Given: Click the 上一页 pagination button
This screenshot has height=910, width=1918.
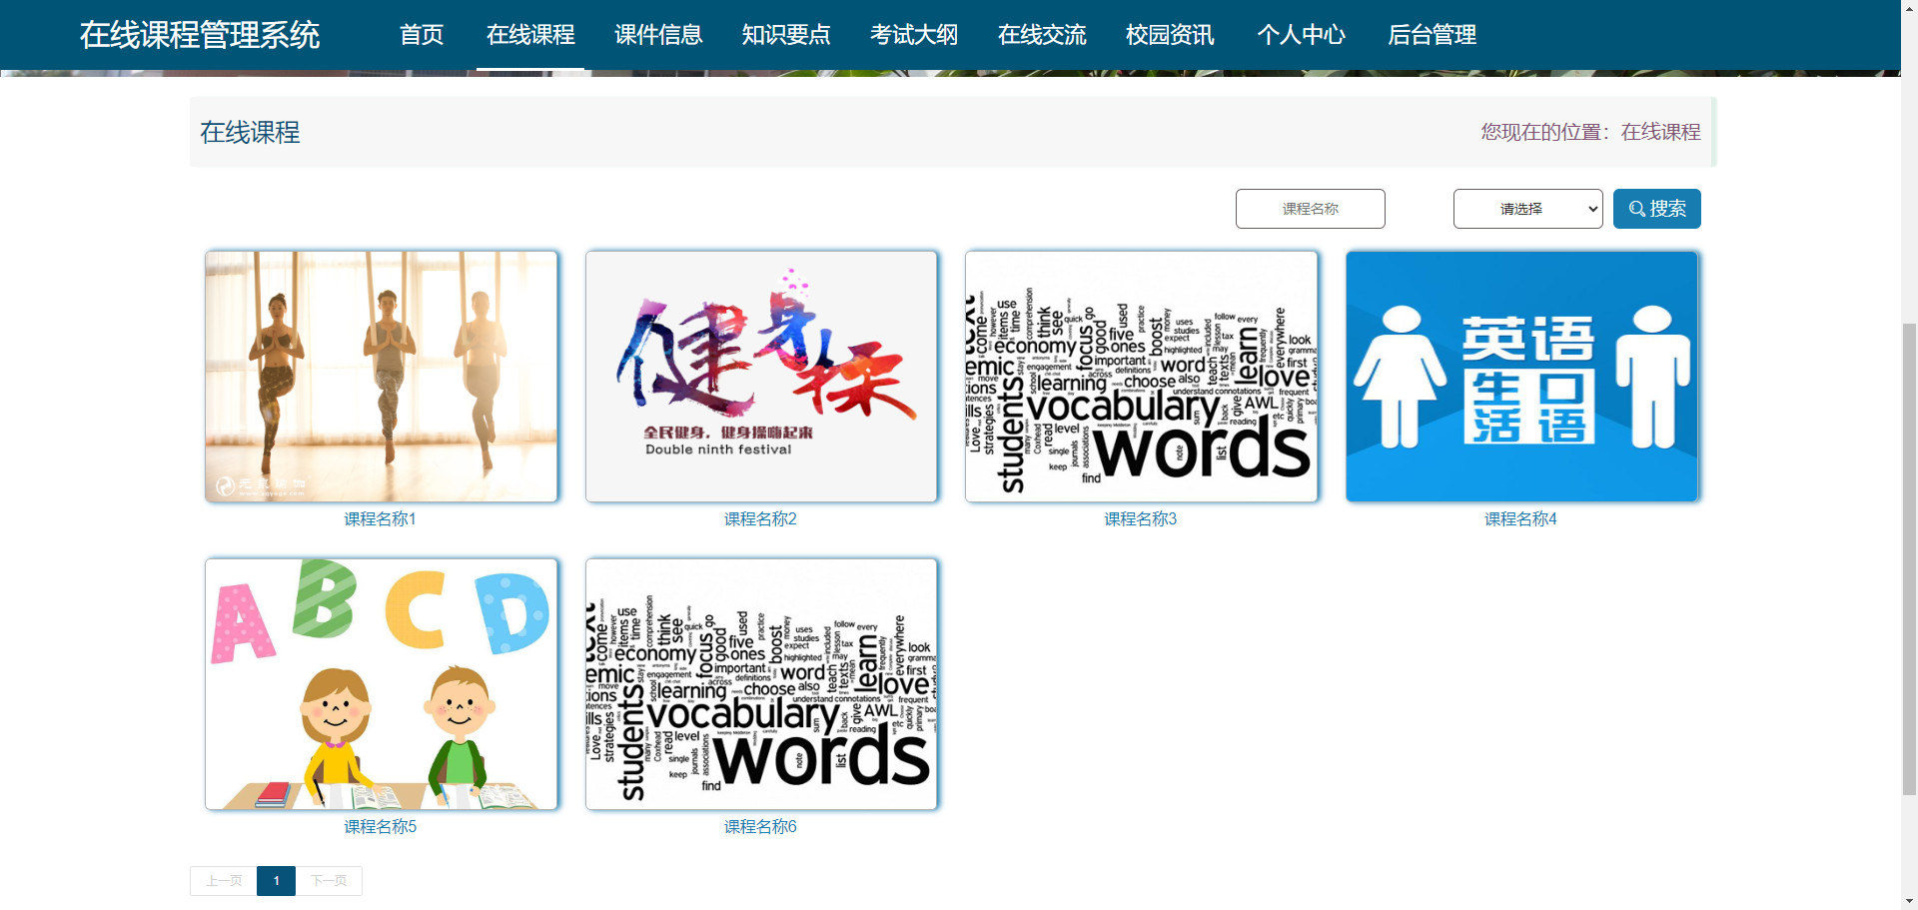Looking at the screenshot, I should [x=224, y=881].
